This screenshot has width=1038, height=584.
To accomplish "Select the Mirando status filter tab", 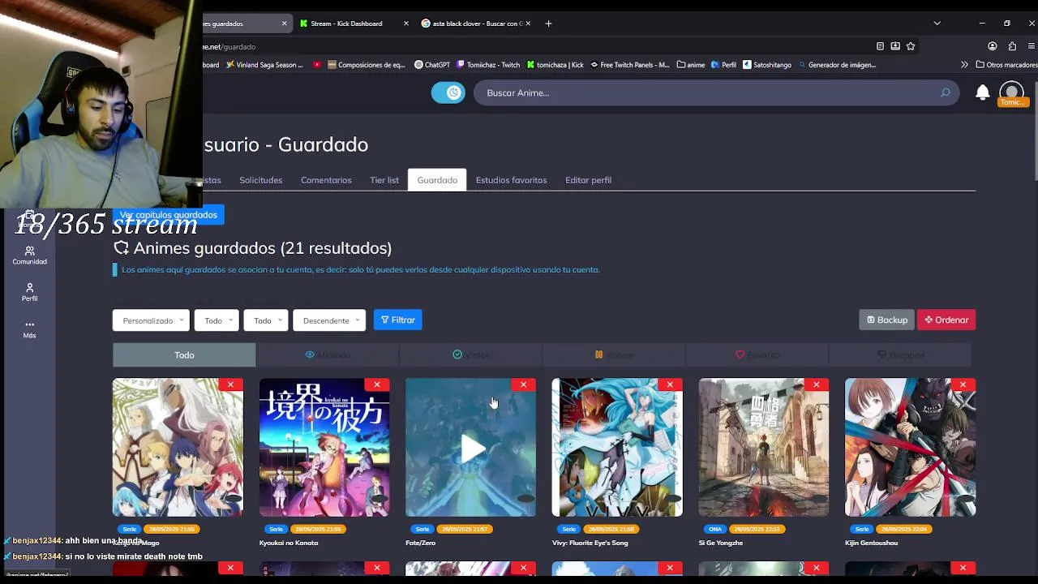I will point(328,355).
